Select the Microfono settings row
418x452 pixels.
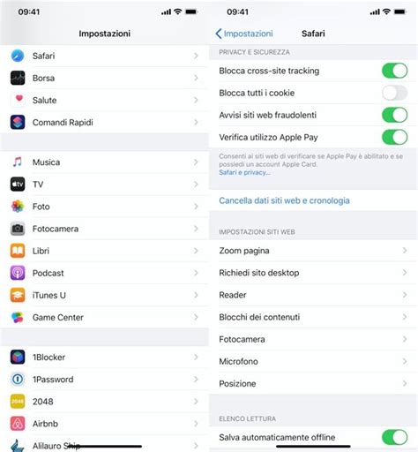313,361
